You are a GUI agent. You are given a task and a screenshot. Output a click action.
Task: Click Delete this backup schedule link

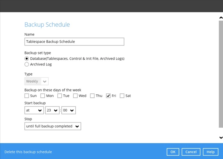28,152
